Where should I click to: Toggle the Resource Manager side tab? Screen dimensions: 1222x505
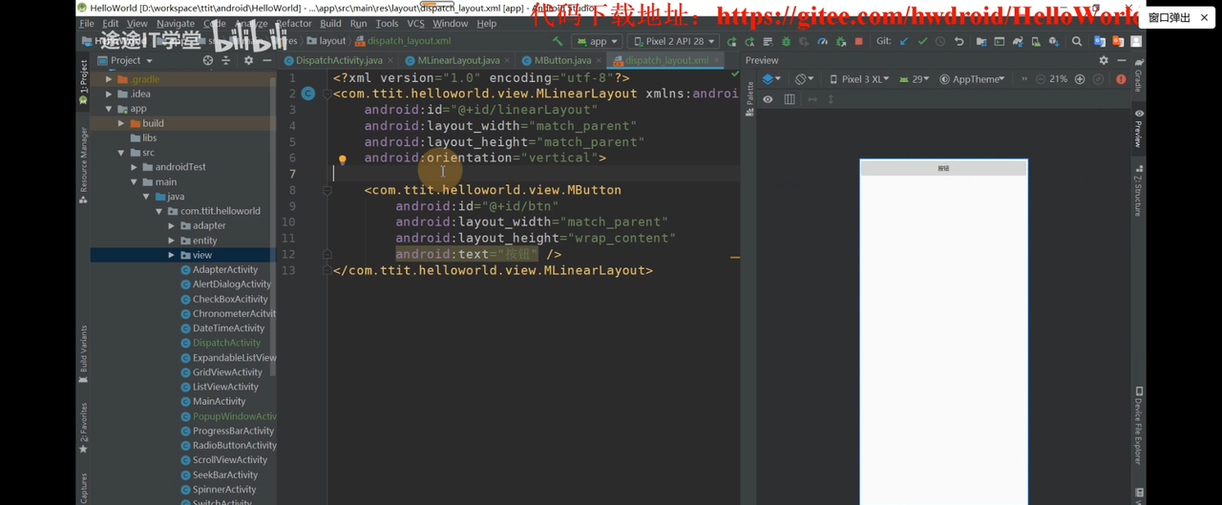83,164
